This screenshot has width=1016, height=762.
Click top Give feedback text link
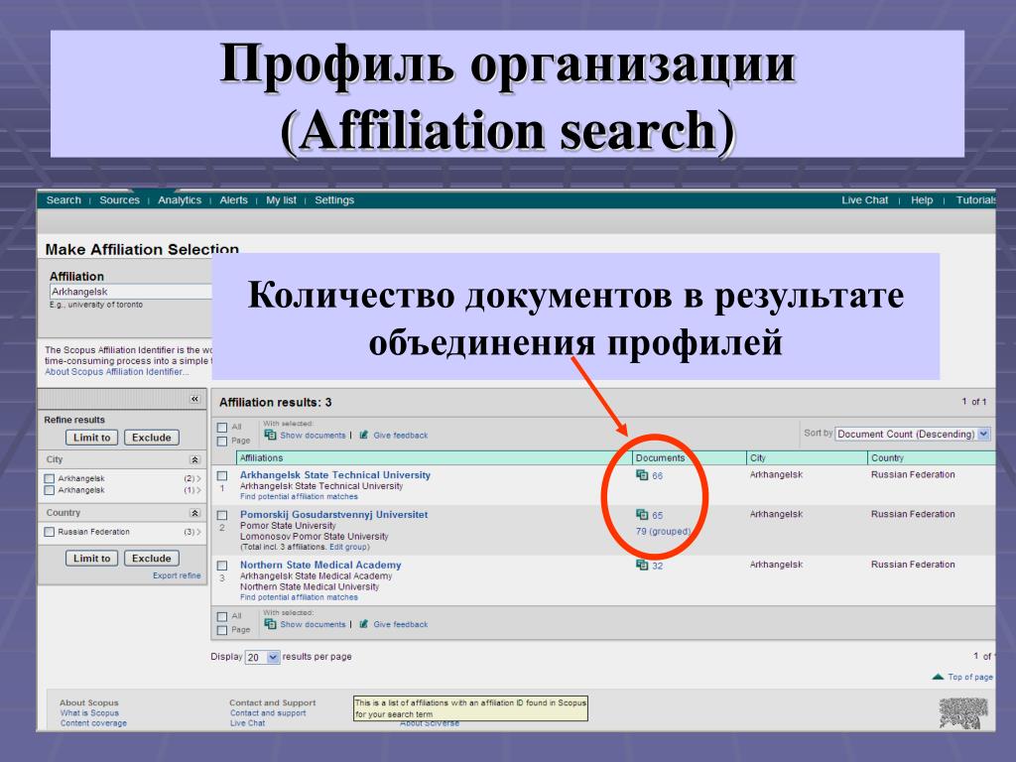pos(401,436)
